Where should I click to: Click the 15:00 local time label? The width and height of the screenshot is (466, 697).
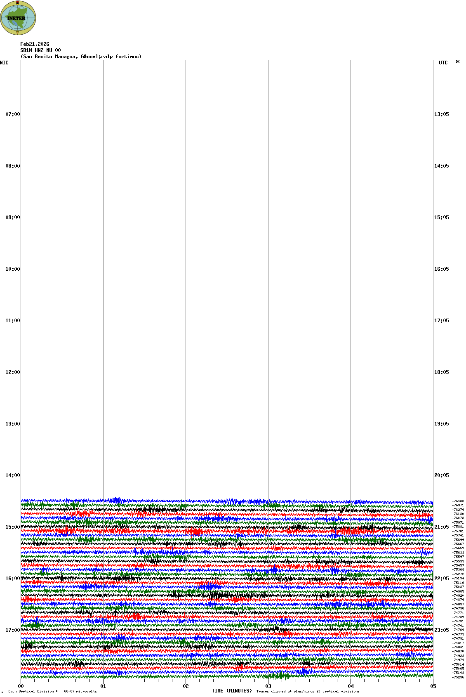click(x=12, y=527)
